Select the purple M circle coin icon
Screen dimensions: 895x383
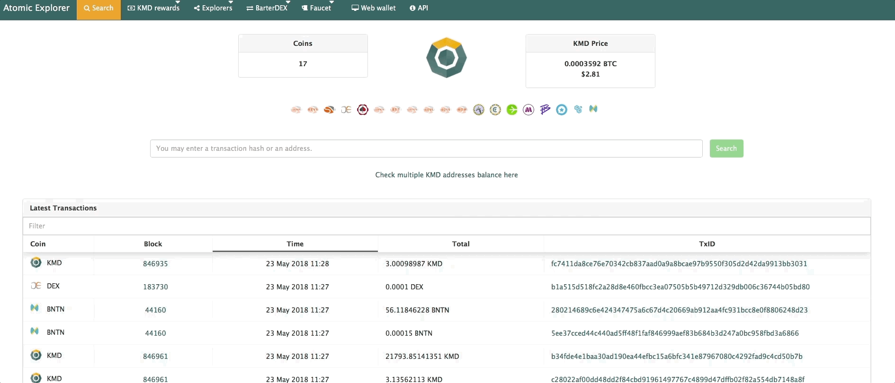[x=528, y=110]
